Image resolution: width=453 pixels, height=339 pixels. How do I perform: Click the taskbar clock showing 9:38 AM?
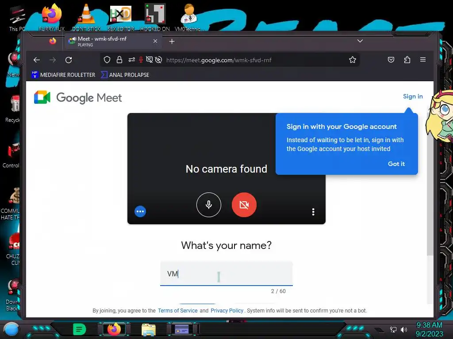(x=429, y=329)
